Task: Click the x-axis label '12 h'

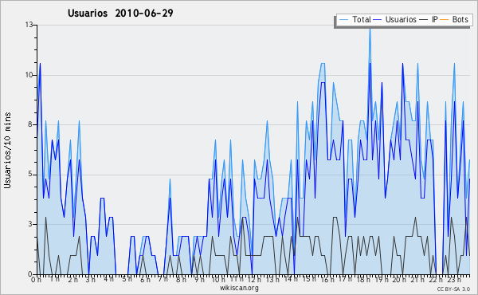Action: point(254,279)
